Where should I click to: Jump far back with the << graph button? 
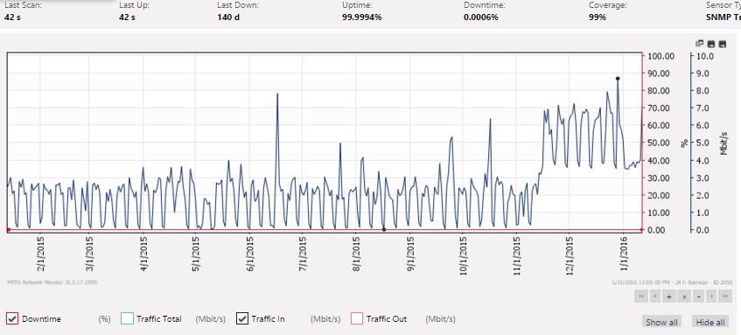[641, 297]
